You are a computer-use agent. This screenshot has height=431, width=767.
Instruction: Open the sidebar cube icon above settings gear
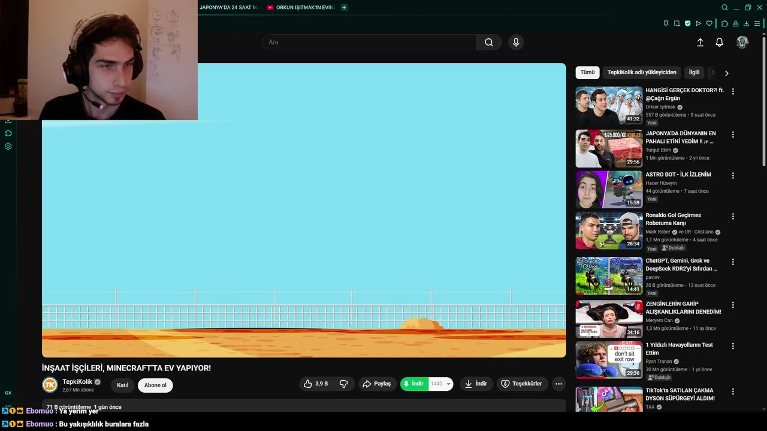[8, 133]
